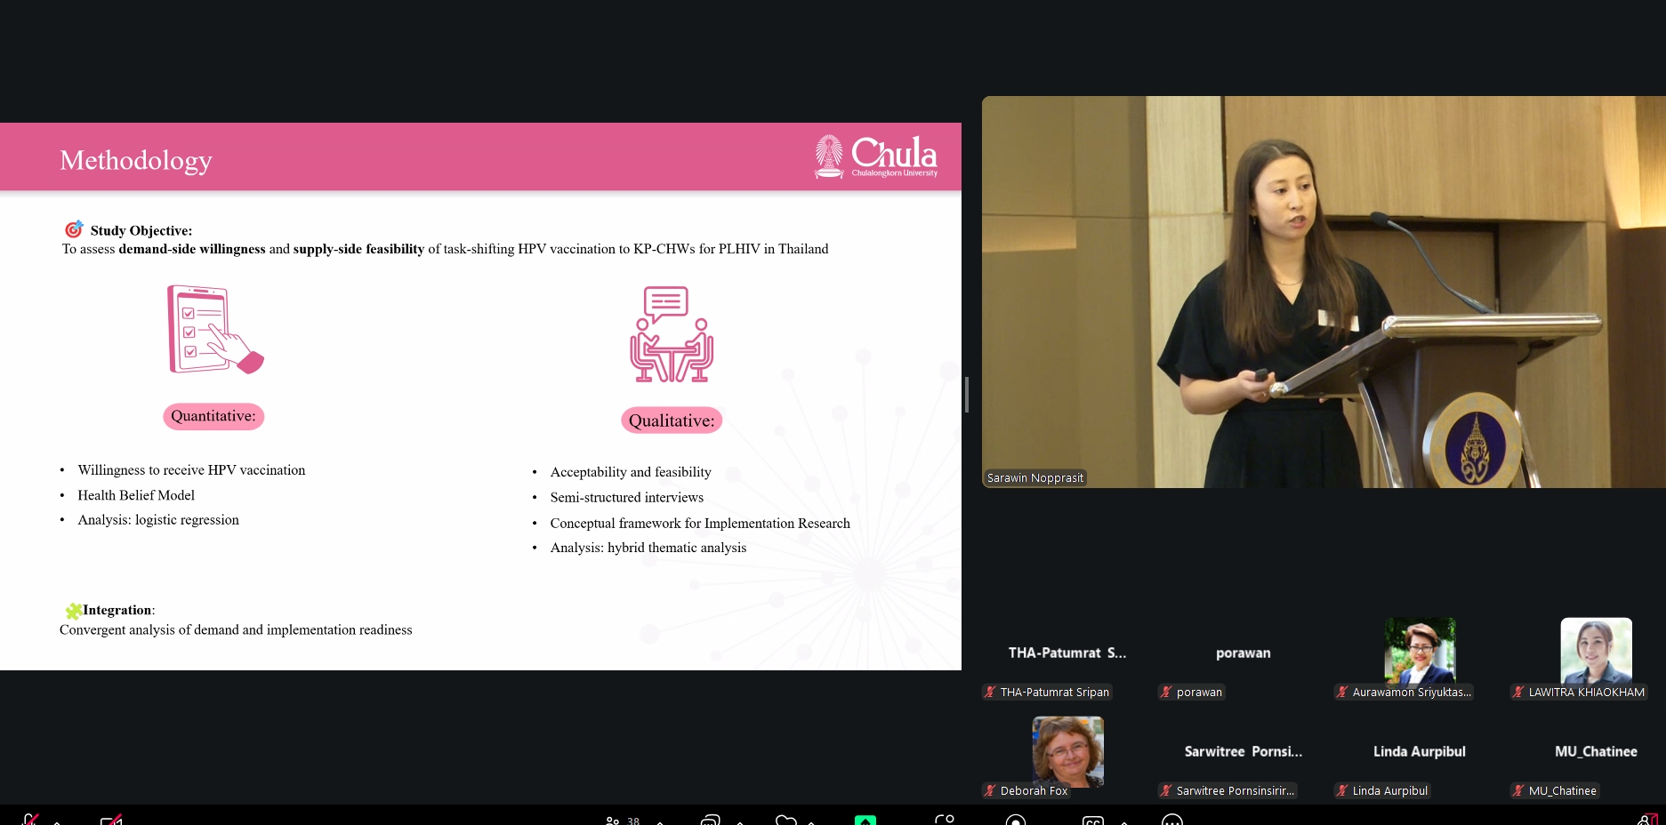Click the reactions heart icon
The height and width of the screenshot is (825, 1666).
[785, 820]
